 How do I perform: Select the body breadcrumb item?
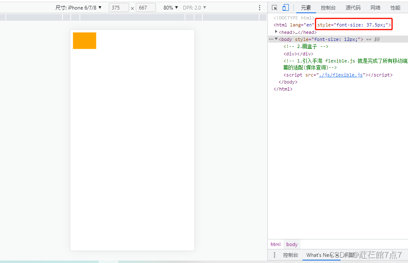[x=291, y=244]
